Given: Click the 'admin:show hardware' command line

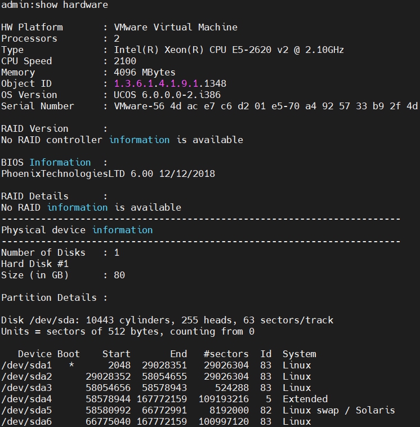Looking at the screenshot, I should click(55, 5).
